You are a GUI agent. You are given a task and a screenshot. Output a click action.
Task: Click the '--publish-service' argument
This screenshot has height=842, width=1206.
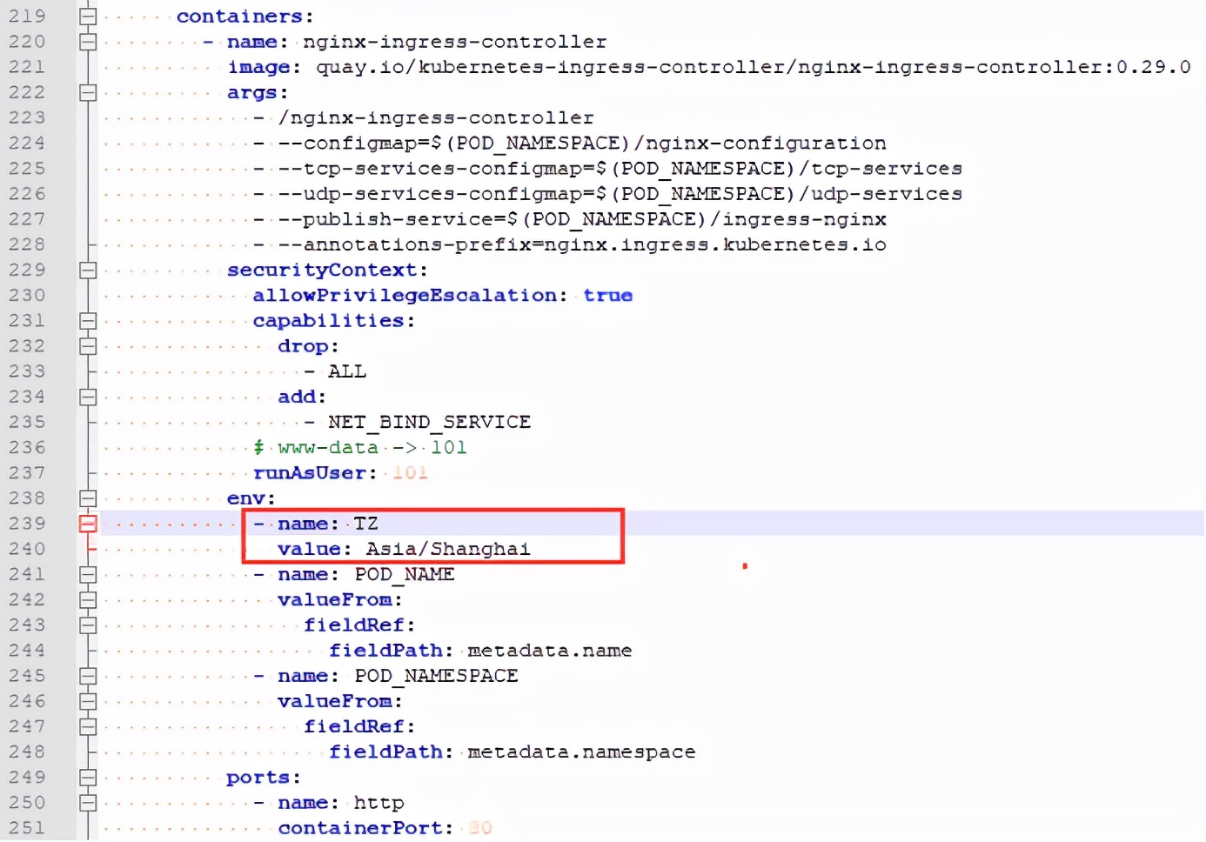[582, 219]
